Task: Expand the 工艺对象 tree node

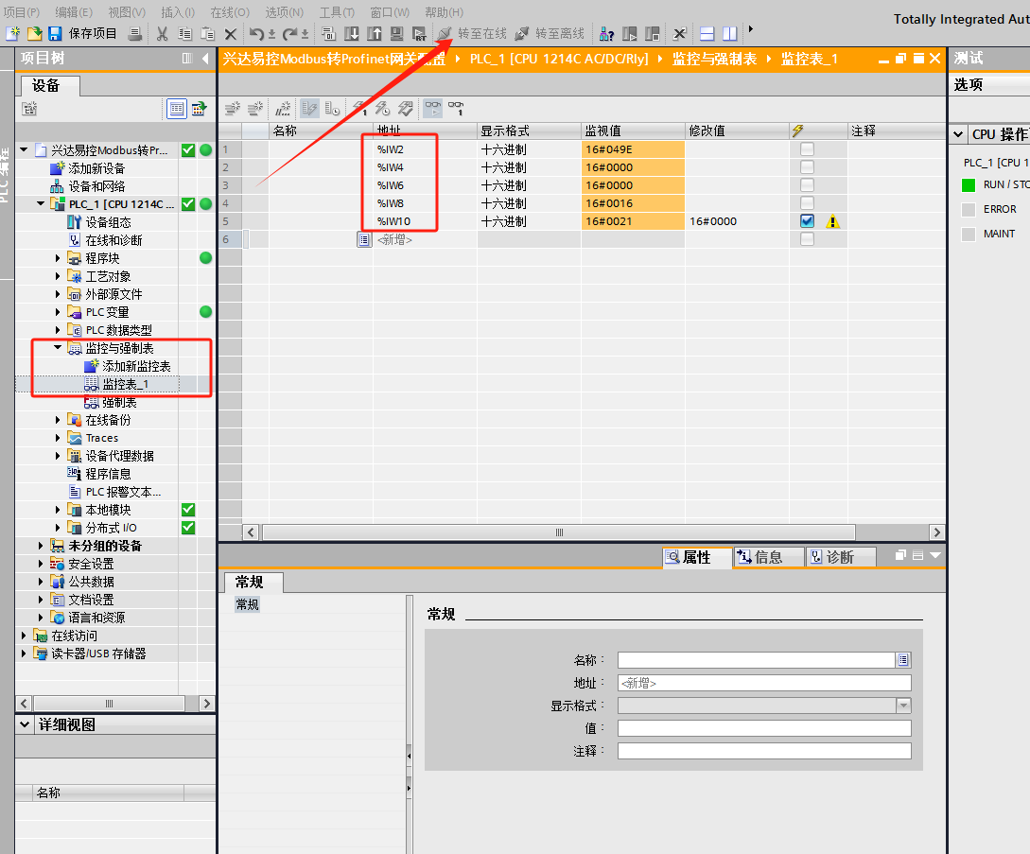Action: 58,276
